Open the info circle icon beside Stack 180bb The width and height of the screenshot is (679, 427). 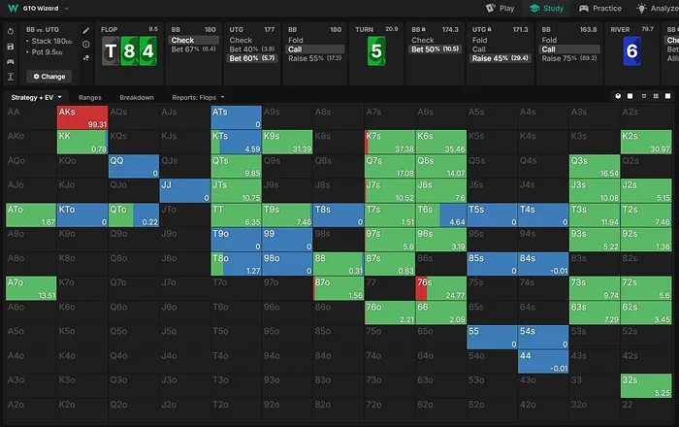point(86,45)
